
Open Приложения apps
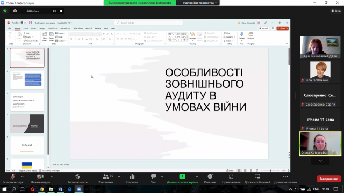click(231, 179)
